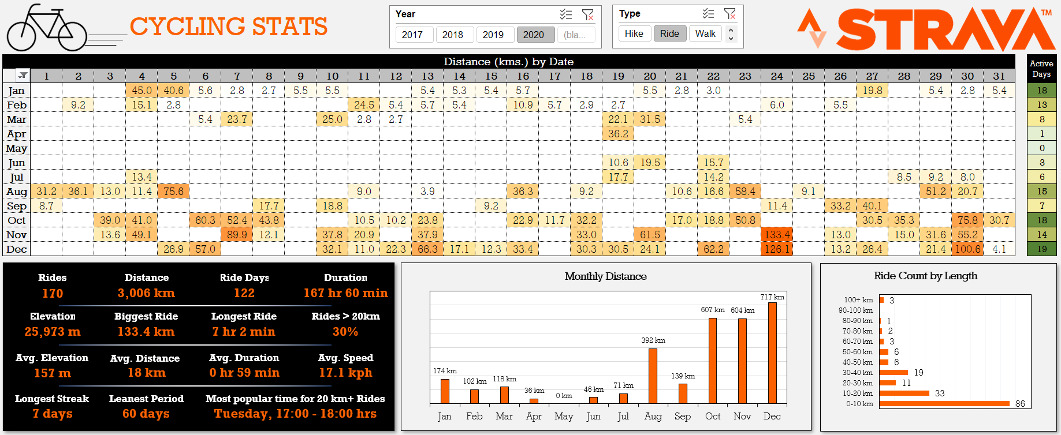Screen dimensions: 1061x435
Task: Click the Dec bar labeled 717 km
Action: [x=772, y=352]
